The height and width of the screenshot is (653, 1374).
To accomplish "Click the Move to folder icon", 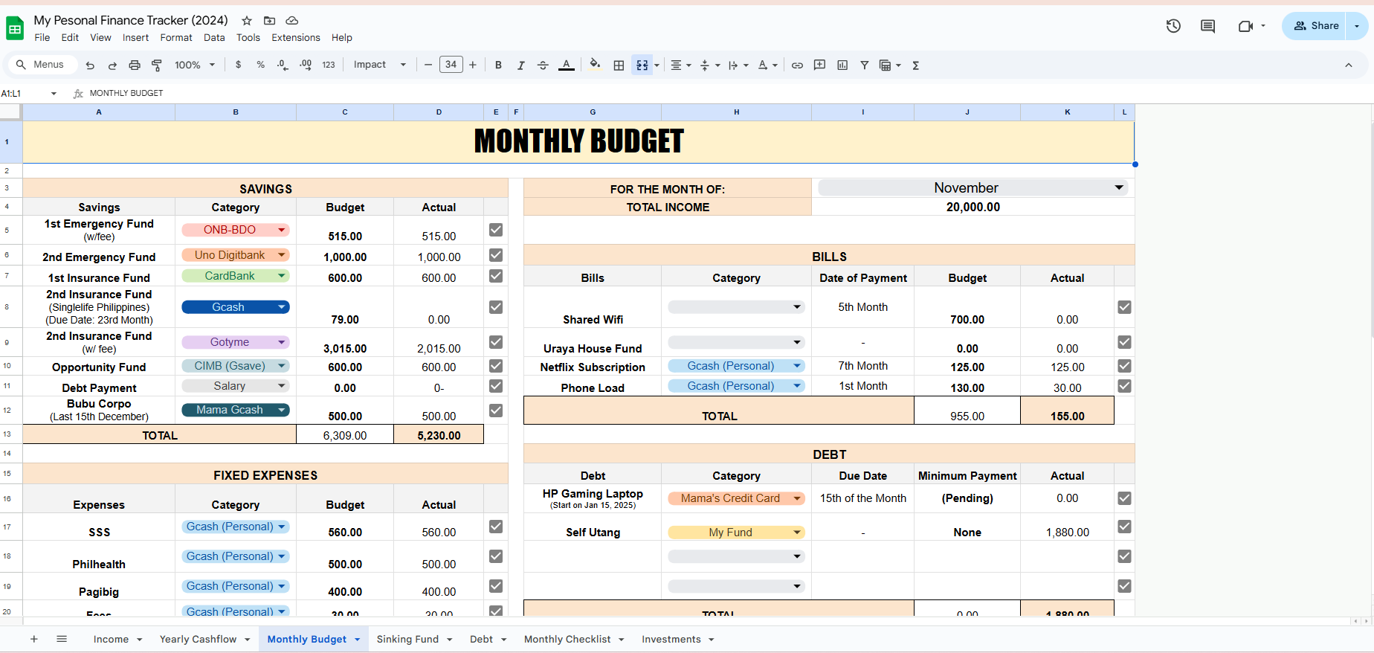I will pos(269,21).
